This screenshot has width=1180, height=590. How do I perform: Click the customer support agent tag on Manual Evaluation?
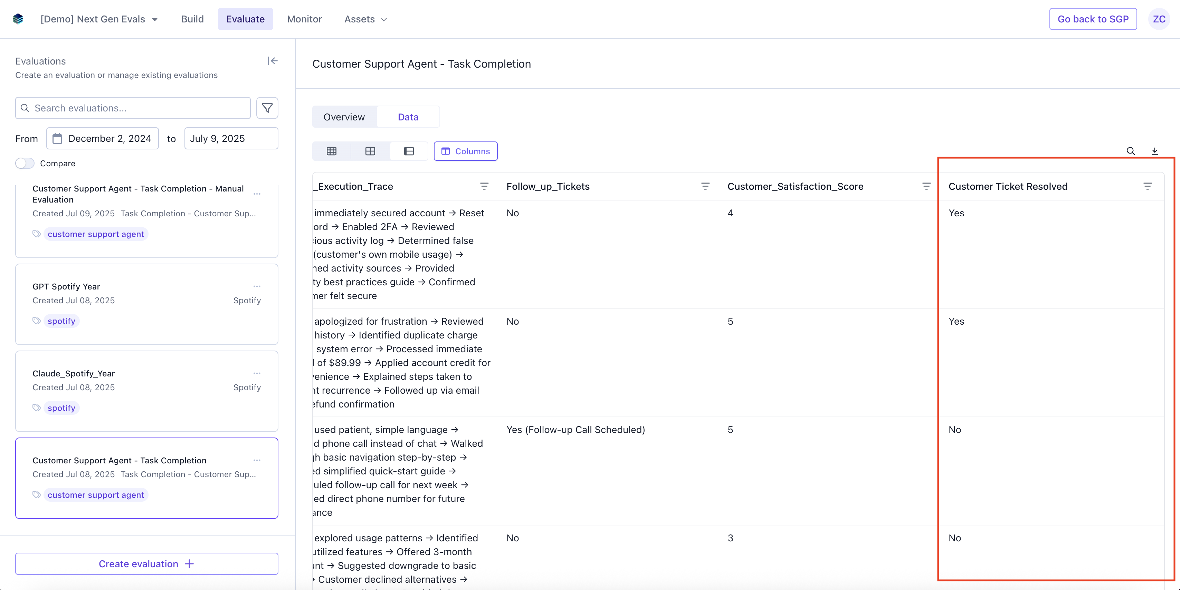click(x=96, y=234)
